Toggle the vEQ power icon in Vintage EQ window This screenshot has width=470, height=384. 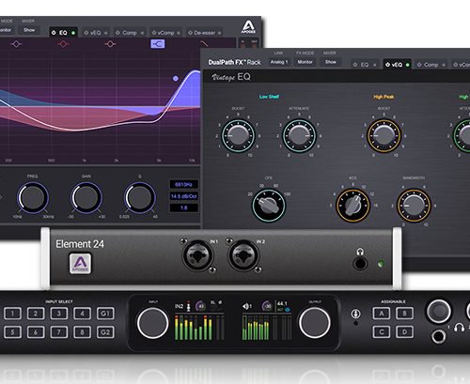point(387,65)
